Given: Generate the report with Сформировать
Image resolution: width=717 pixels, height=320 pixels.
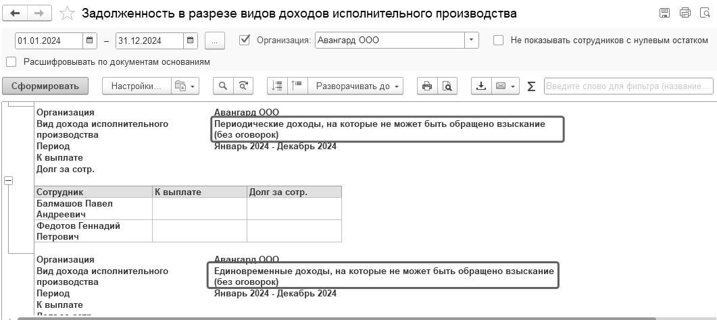Looking at the screenshot, I should pyautogui.click(x=45, y=86).
